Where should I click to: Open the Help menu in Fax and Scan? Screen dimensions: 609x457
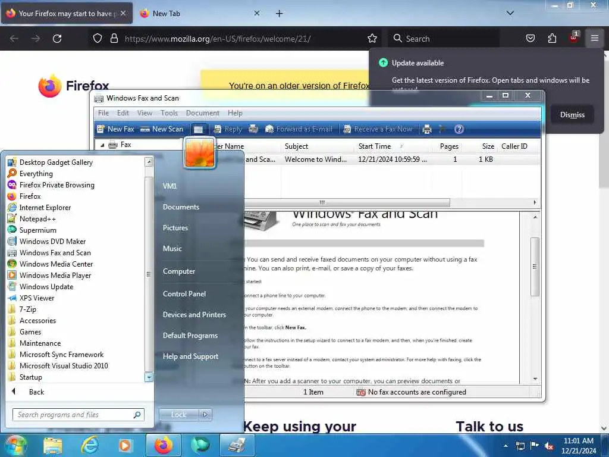[x=235, y=113]
